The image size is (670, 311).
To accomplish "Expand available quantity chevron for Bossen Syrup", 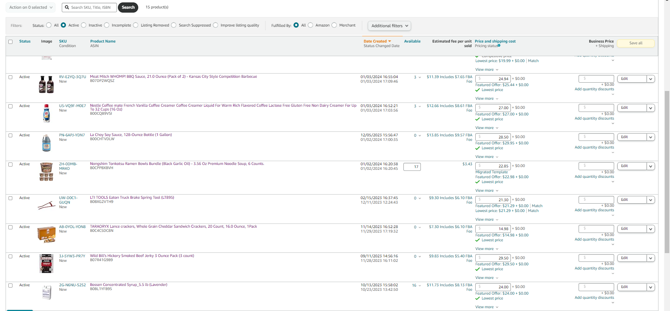I will [x=420, y=286].
